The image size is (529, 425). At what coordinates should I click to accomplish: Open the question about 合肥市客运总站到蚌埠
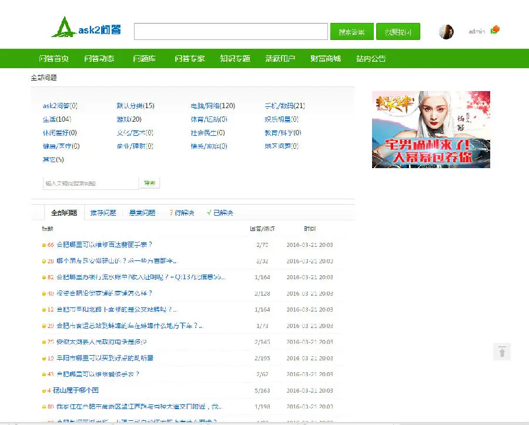(x=129, y=326)
